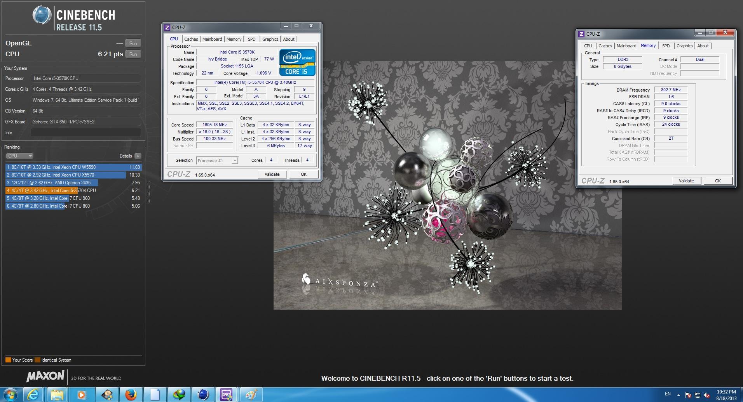The height and width of the screenshot is (402, 743).
Task: Launch Internet Explorer from the taskbar
Action: click(x=34, y=395)
